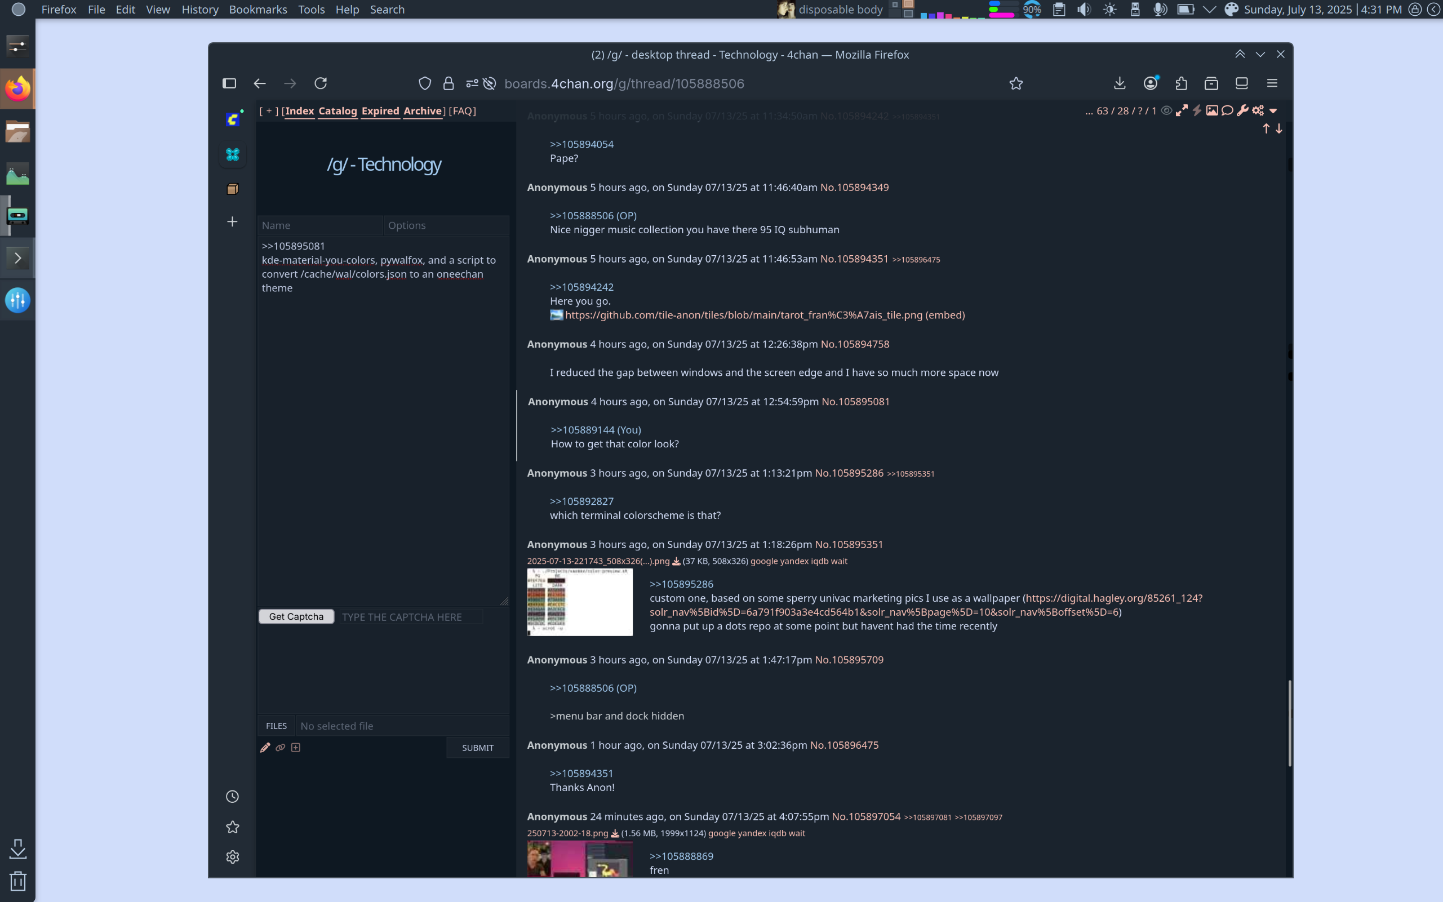The height and width of the screenshot is (902, 1443).
Task: Open the Firefox account button
Action: (1151, 83)
